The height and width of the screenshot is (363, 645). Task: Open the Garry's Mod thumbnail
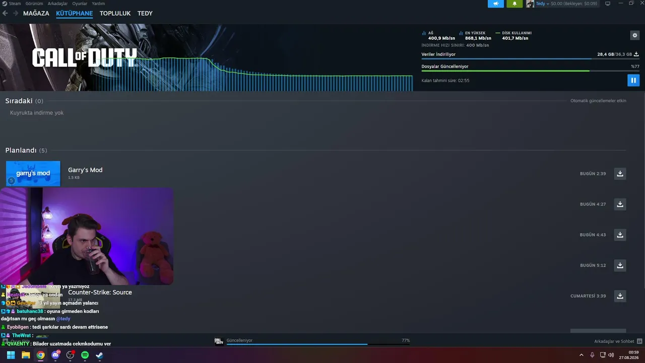(33, 173)
